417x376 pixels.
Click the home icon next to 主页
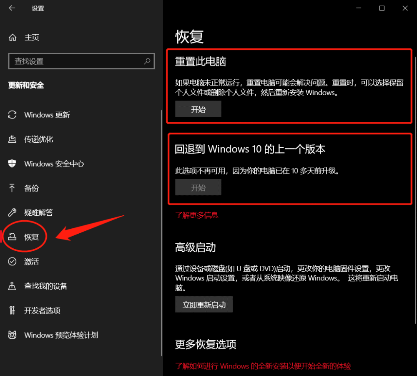pos(13,38)
